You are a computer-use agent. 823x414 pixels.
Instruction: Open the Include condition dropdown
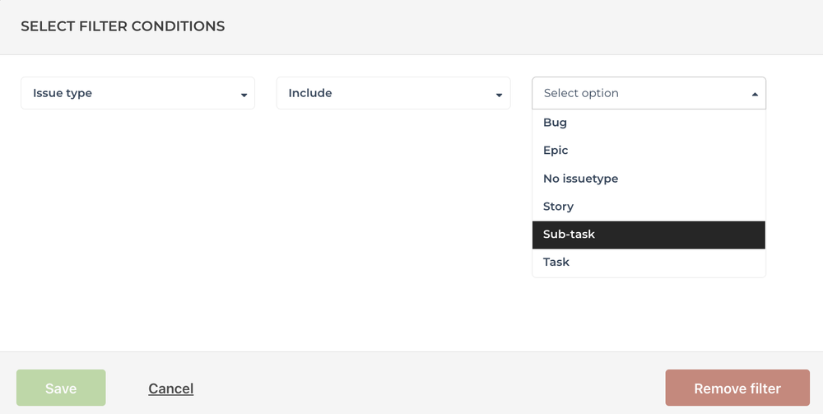click(x=393, y=93)
